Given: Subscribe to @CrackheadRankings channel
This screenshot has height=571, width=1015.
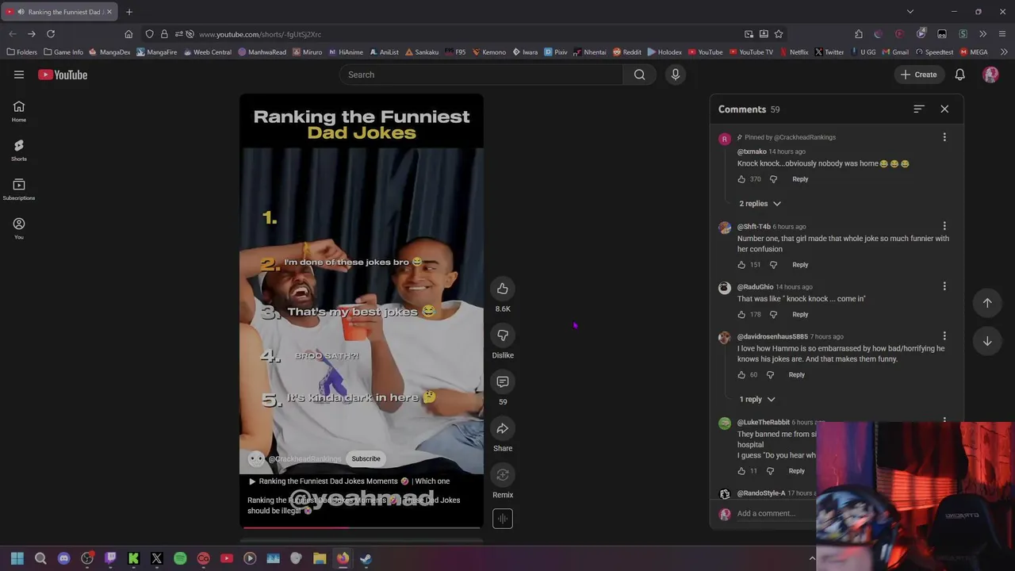Looking at the screenshot, I should (366, 458).
